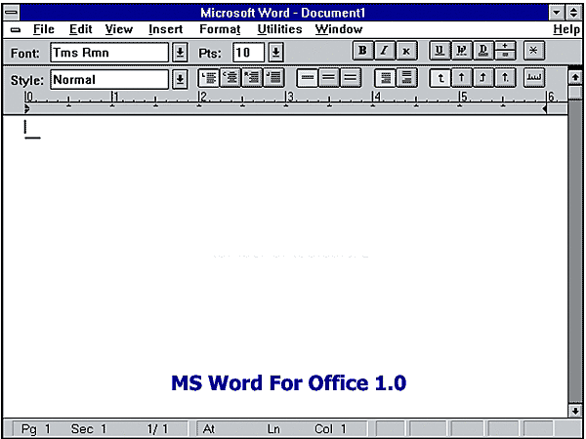Screen dimensions: 586x439
Task: Open the Help menu
Action: coord(566,29)
